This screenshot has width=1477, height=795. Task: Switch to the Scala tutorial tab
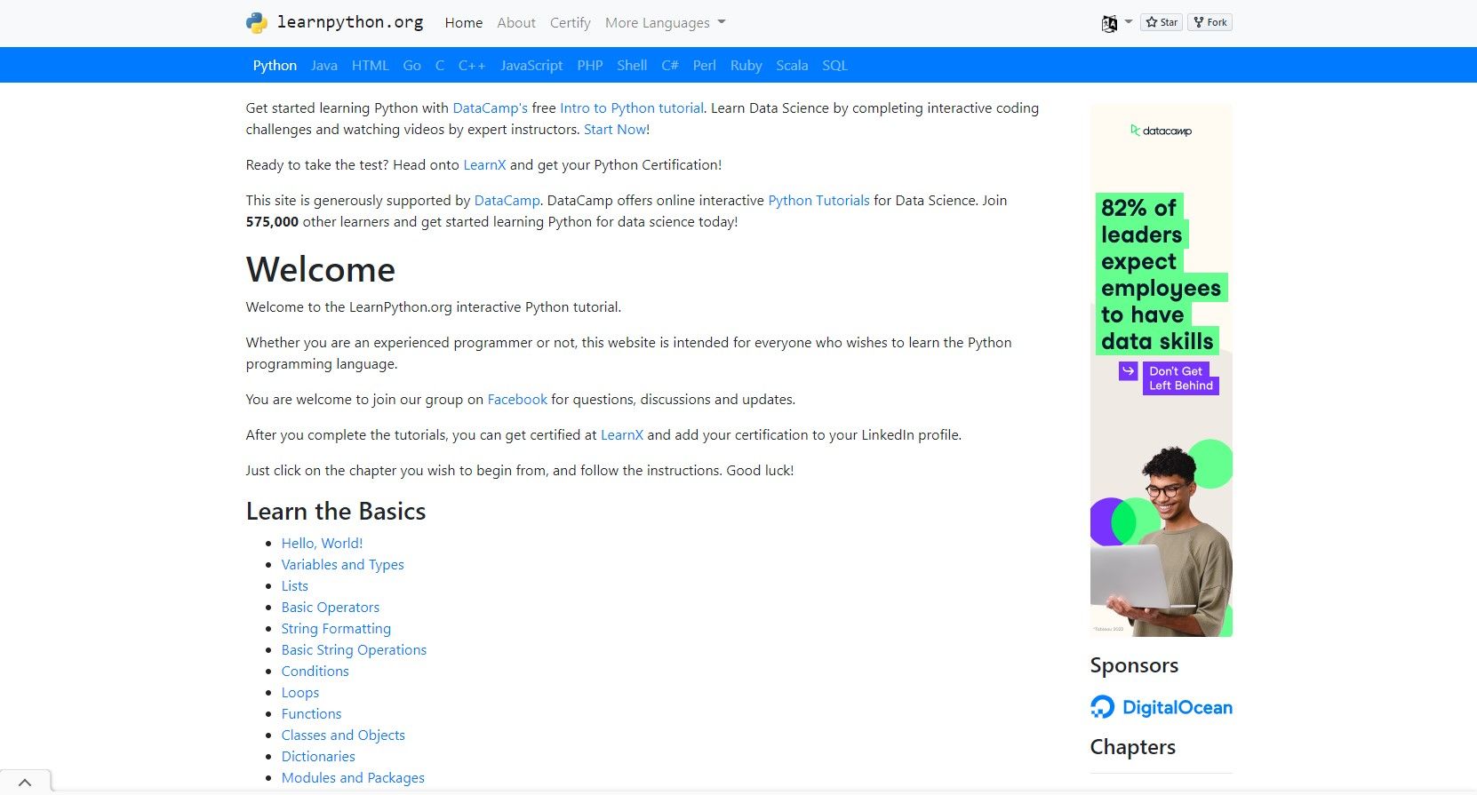pyautogui.click(x=792, y=66)
